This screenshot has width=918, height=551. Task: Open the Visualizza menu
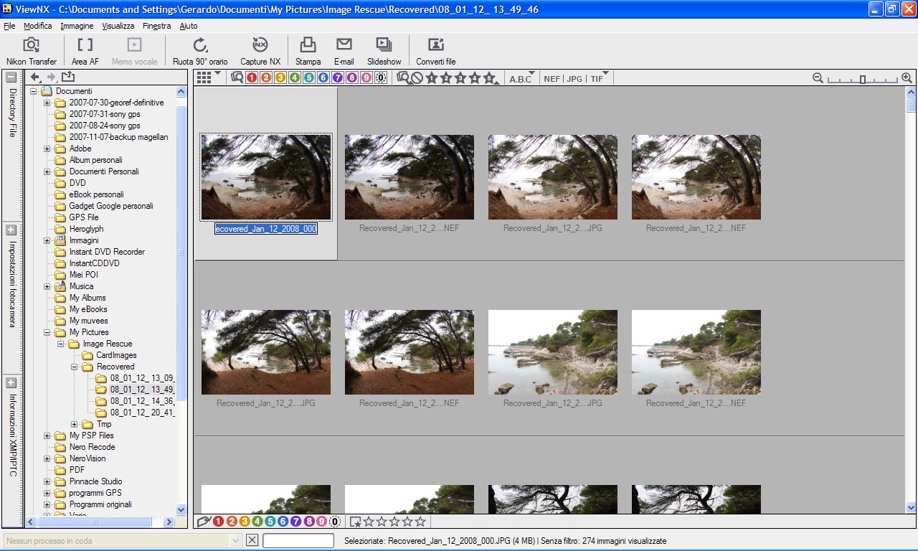tap(118, 26)
